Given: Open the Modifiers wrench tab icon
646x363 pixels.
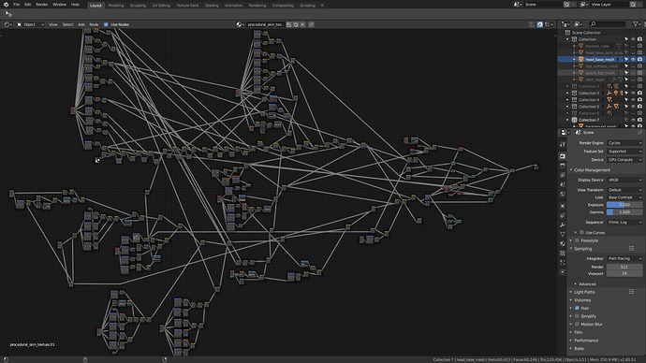Looking at the screenshot, I should [x=563, y=225].
